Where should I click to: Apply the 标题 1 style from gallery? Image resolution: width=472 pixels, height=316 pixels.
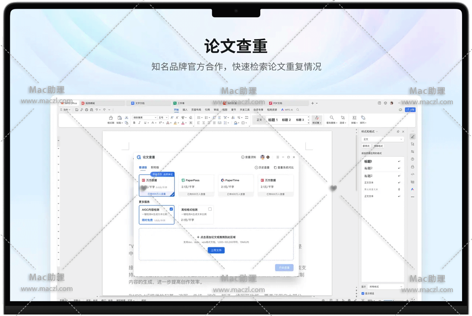273,120
